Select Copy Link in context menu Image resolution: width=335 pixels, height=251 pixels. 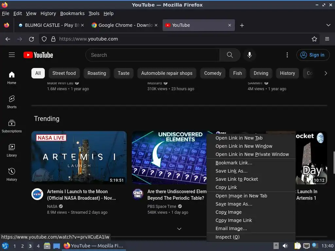point(251,187)
